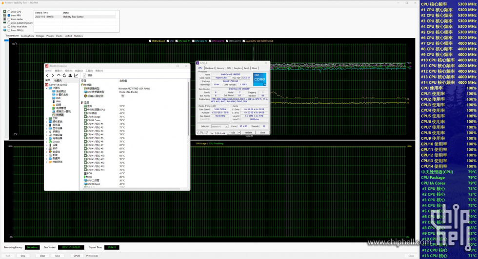Expand the 主板 tree node
Image resolution: width=478 pixels, height=259 pixels.
tap(47, 118)
